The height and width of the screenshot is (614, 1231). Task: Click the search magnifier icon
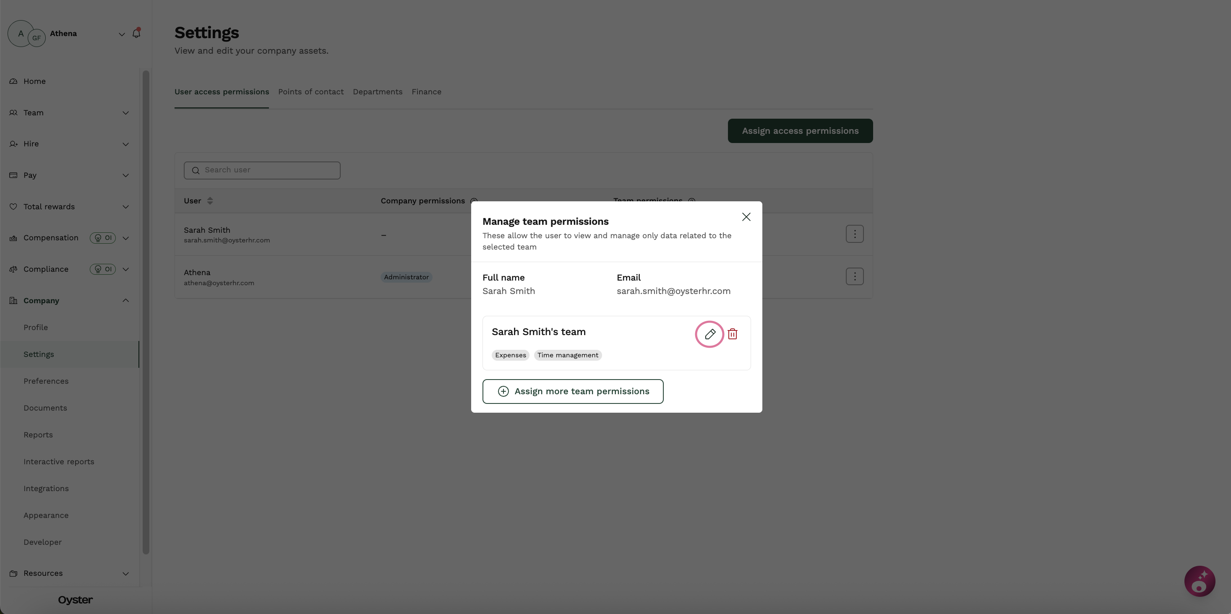tap(196, 170)
